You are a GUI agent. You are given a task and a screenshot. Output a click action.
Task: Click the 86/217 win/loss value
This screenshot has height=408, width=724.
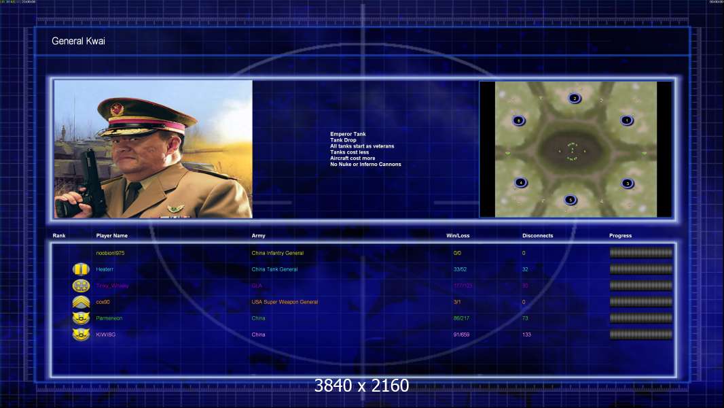pos(461,318)
